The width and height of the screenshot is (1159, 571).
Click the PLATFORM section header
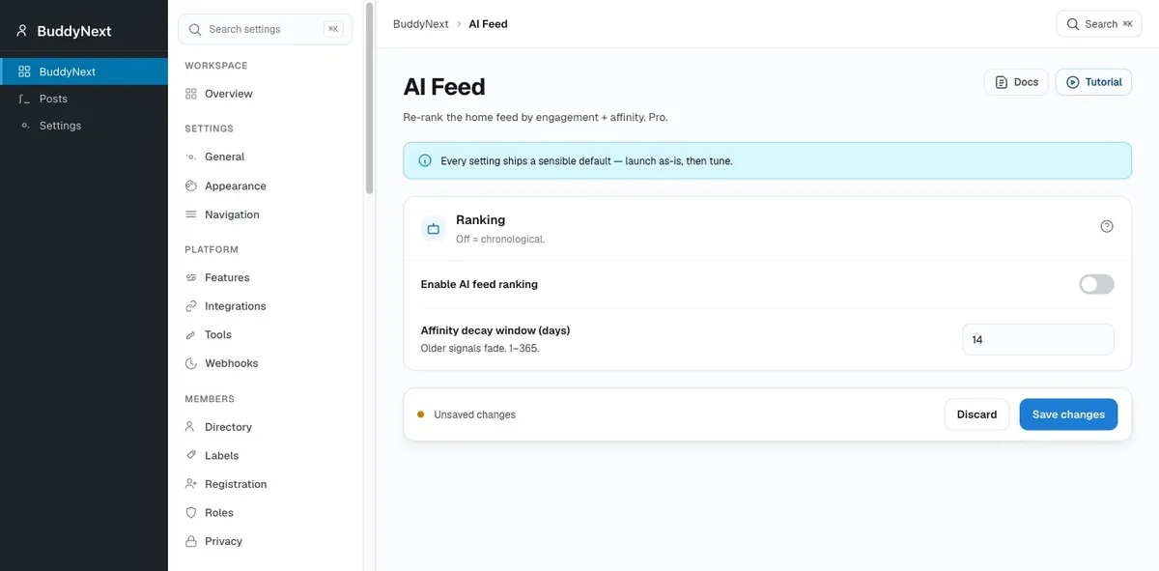coord(210,249)
